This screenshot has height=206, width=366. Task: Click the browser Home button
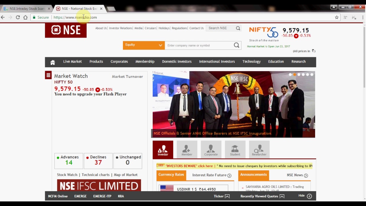[25, 17]
